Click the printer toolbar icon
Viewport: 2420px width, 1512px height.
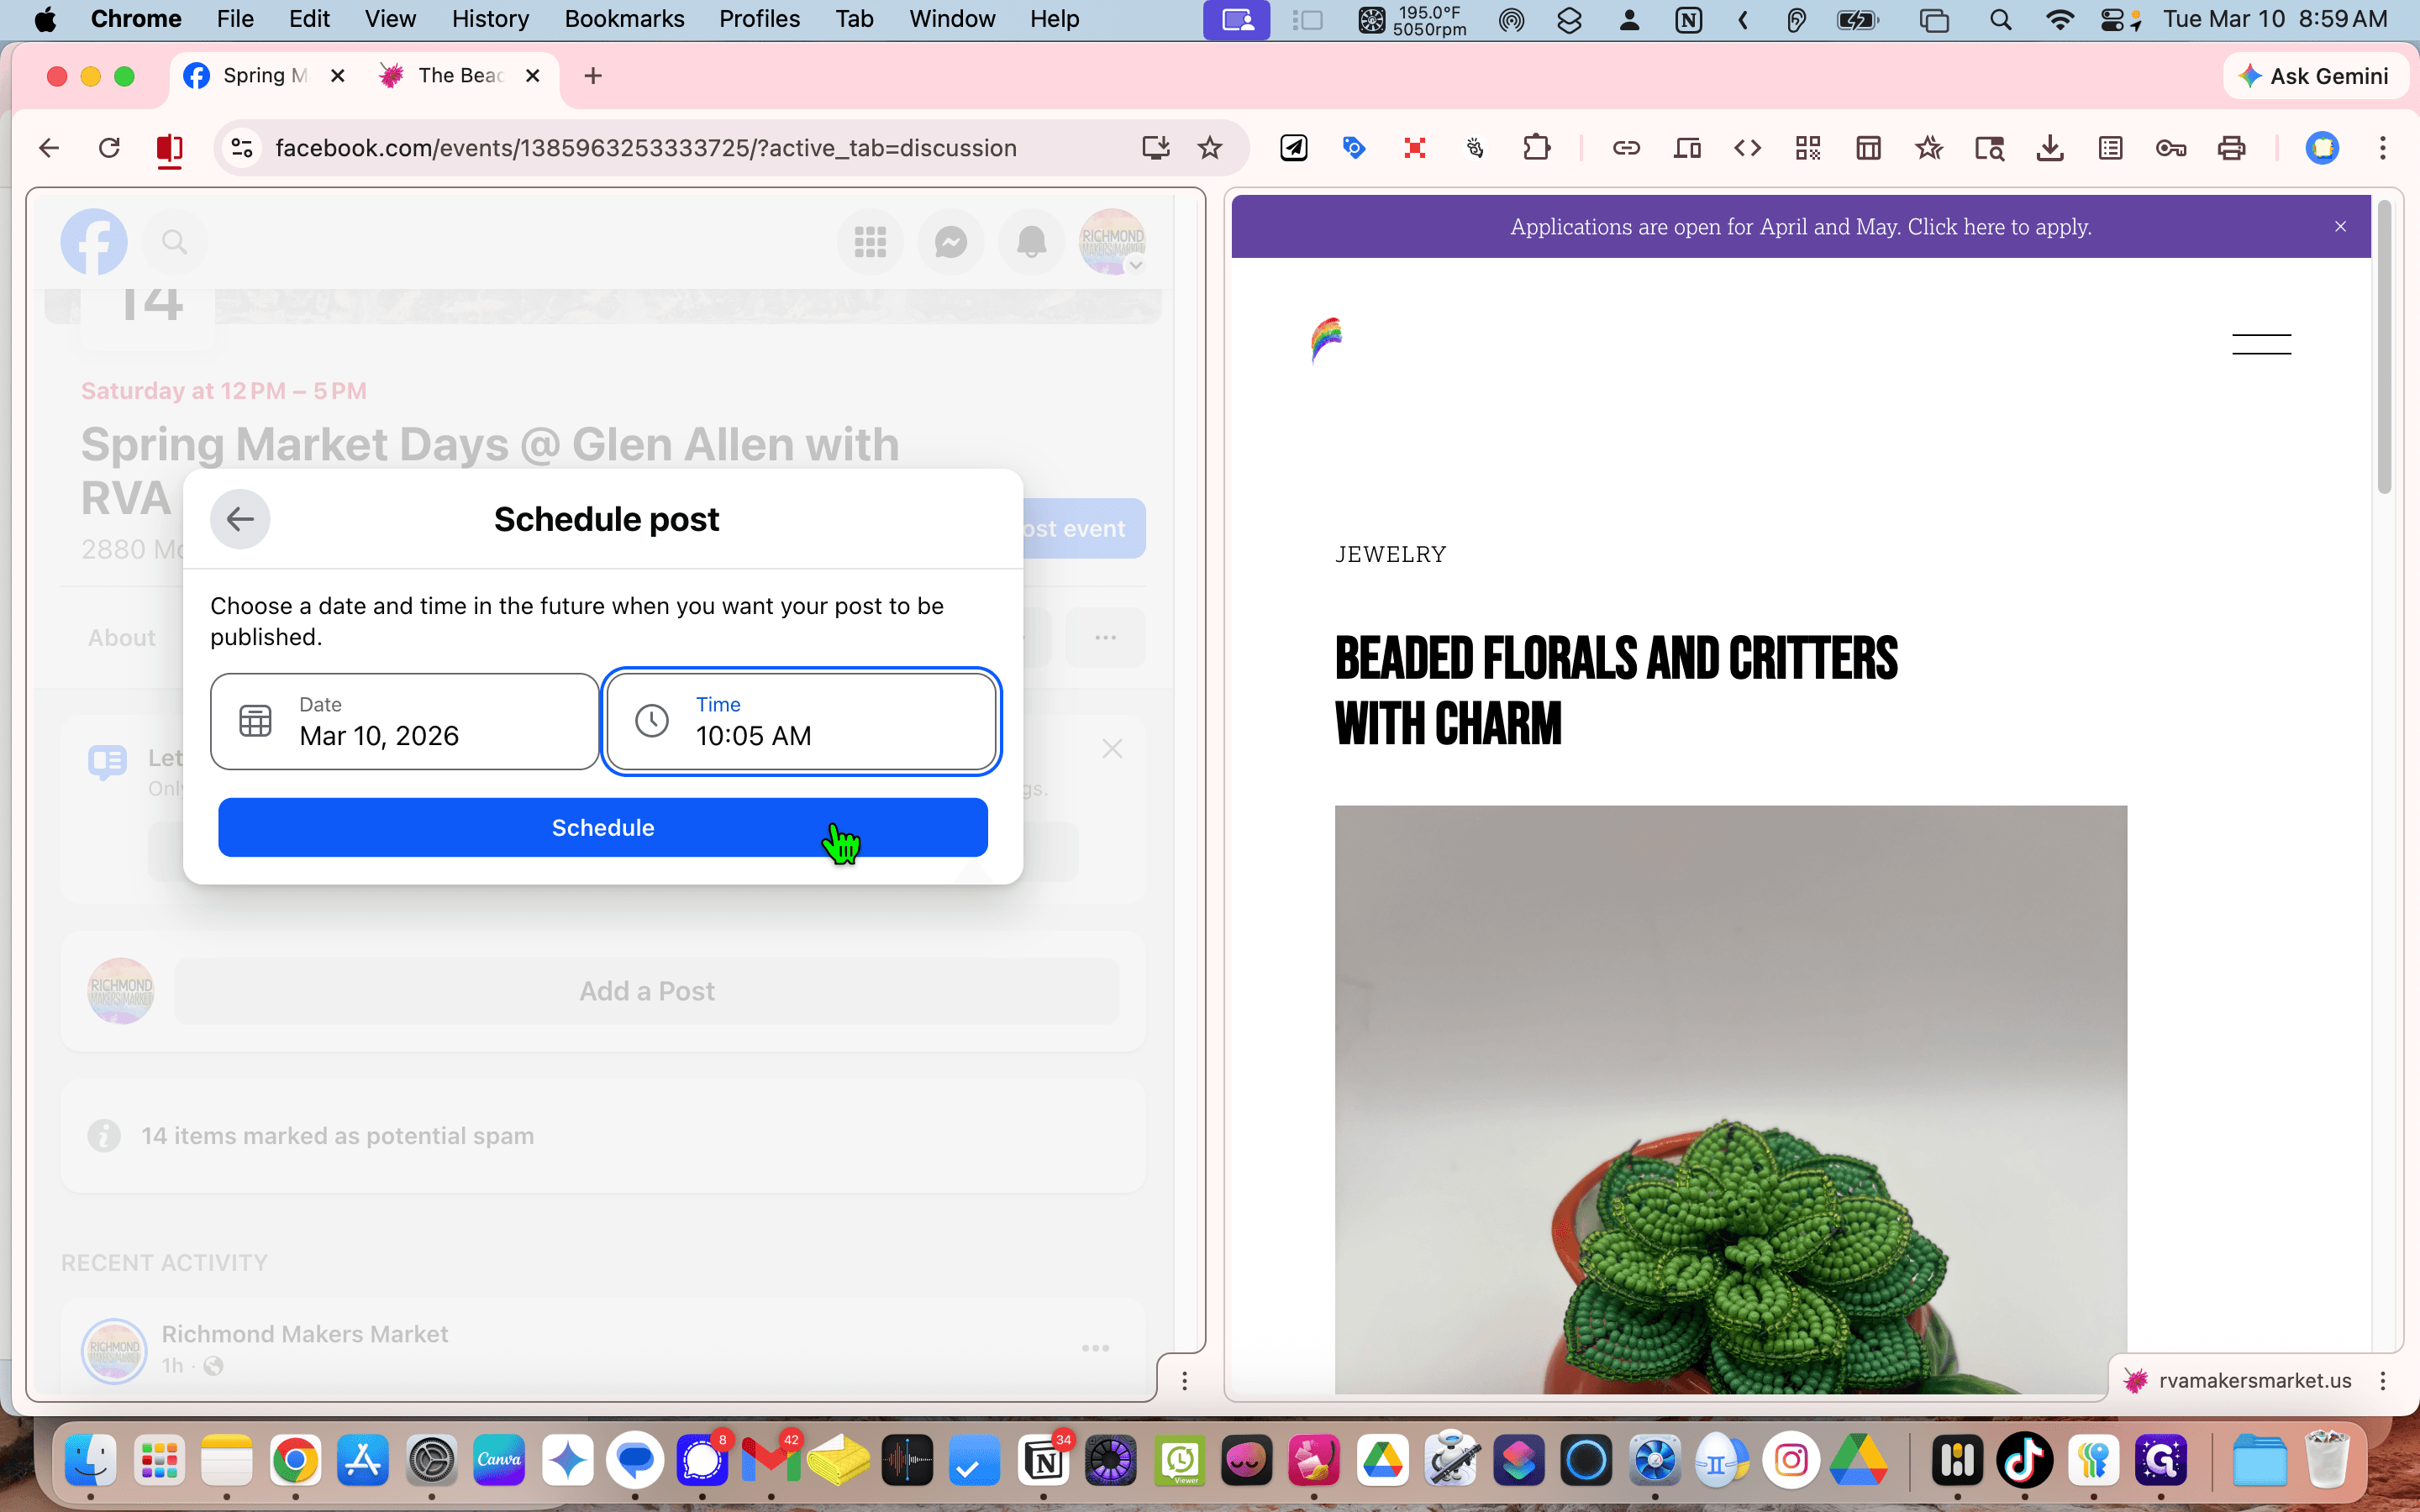pyautogui.click(x=2231, y=148)
